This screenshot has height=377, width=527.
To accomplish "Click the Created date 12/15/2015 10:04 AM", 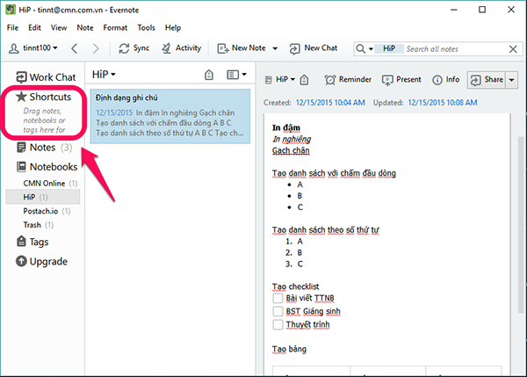I will pyautogui.click(x=330, y=103).
